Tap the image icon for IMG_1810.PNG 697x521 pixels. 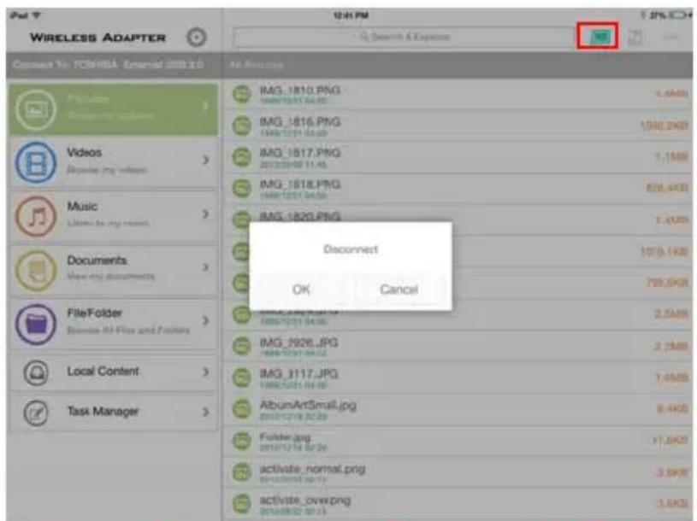click(242, 94)
